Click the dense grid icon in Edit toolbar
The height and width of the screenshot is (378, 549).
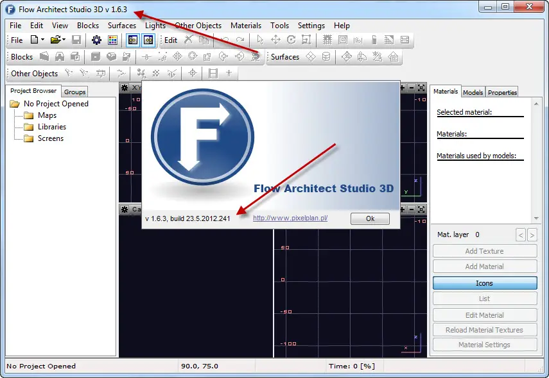(327, 40)
